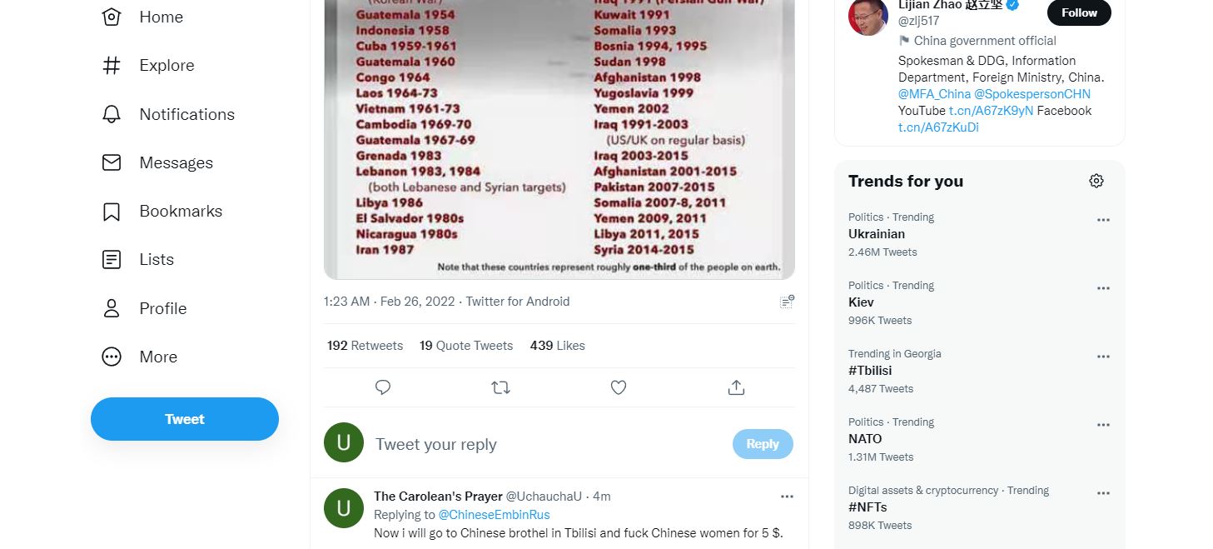Go to Profile in sidebar
Screen dimensions: 1213x549
[x=144, y=308]
